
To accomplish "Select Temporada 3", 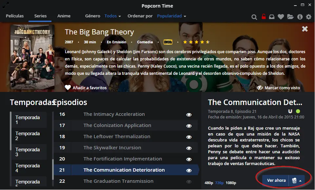I will (x=29, y=152).
